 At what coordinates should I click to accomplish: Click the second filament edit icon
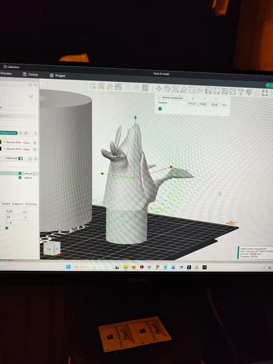35,150
